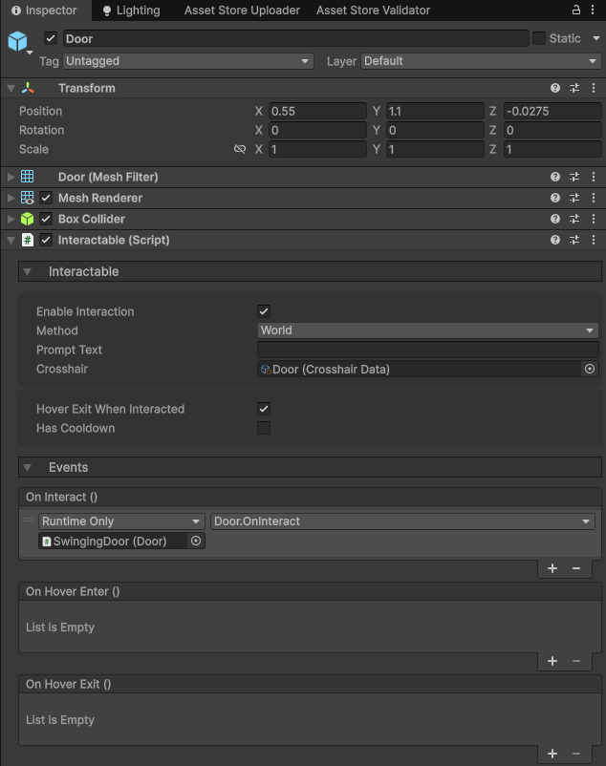
Task: Open the Method dropdown set to World
Action: (x=428, y=330)
